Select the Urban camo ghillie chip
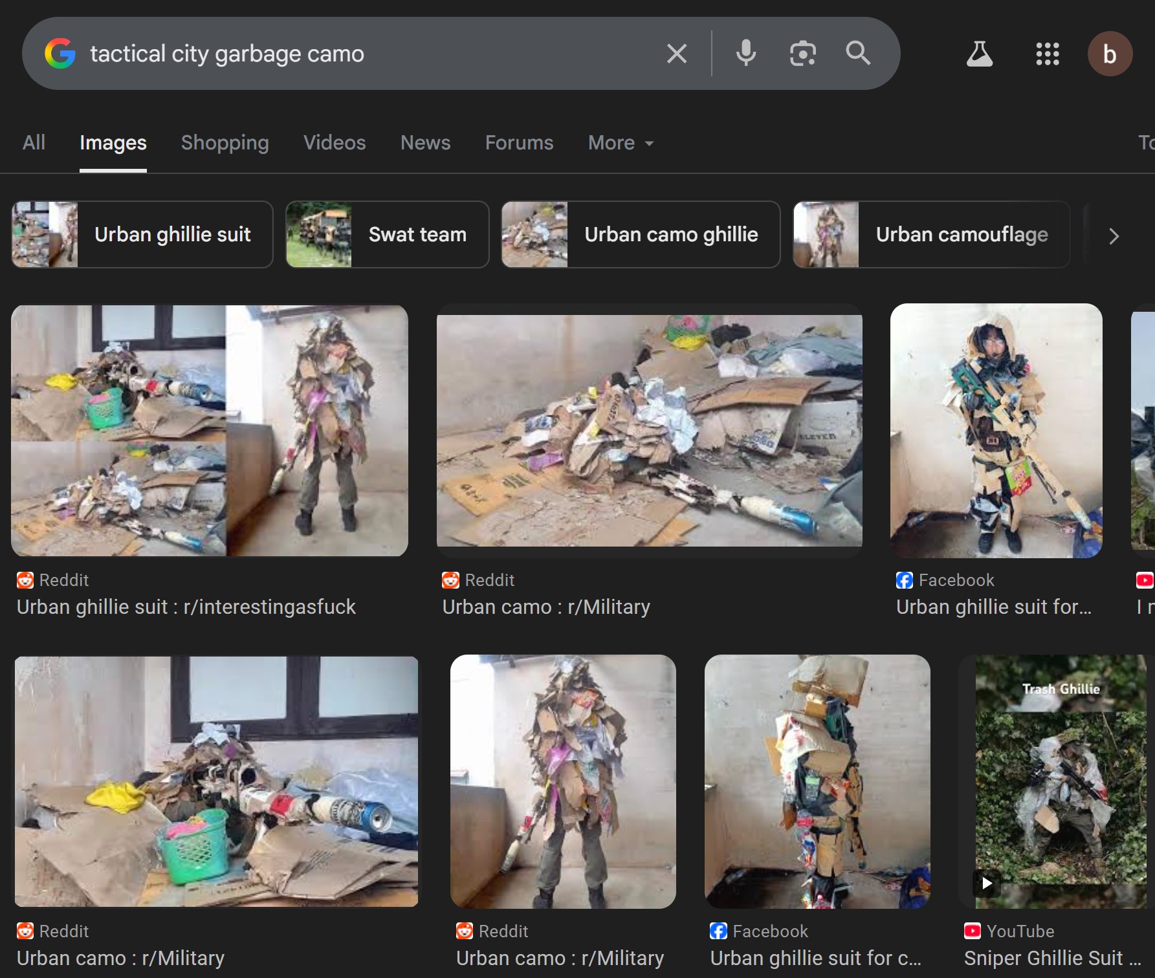The image size is (1155, 978). (x=641, y=234)
